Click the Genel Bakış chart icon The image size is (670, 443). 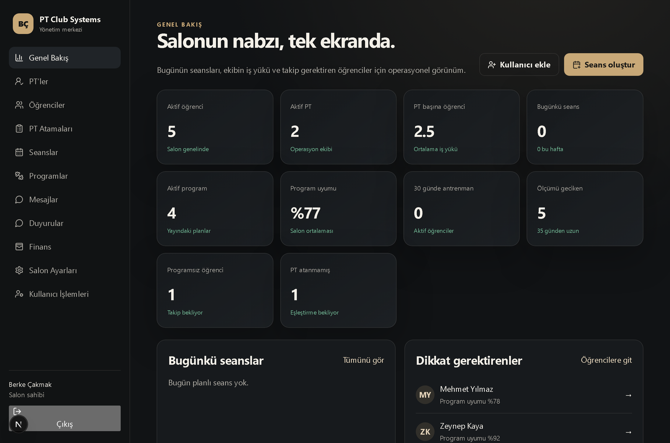point(19,58)
